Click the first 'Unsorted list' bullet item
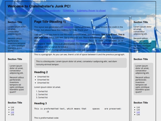161x121 pixels. coord(43,77)
